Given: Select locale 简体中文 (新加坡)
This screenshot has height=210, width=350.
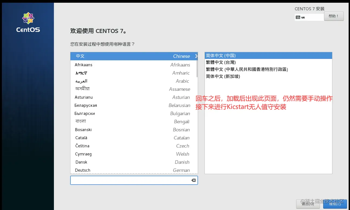Looking at the screenshot, I should 268,76.
